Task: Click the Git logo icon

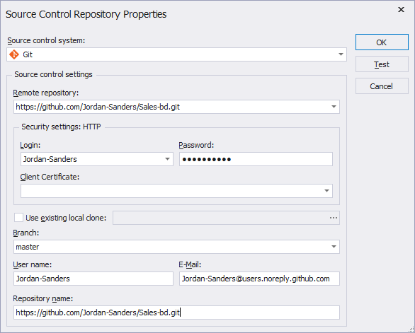Action: click(x=14, y=54)
